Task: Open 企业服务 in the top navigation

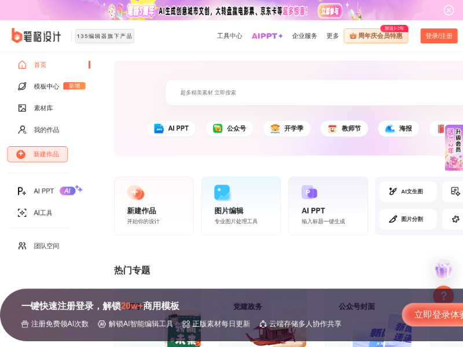Action: 304,36
